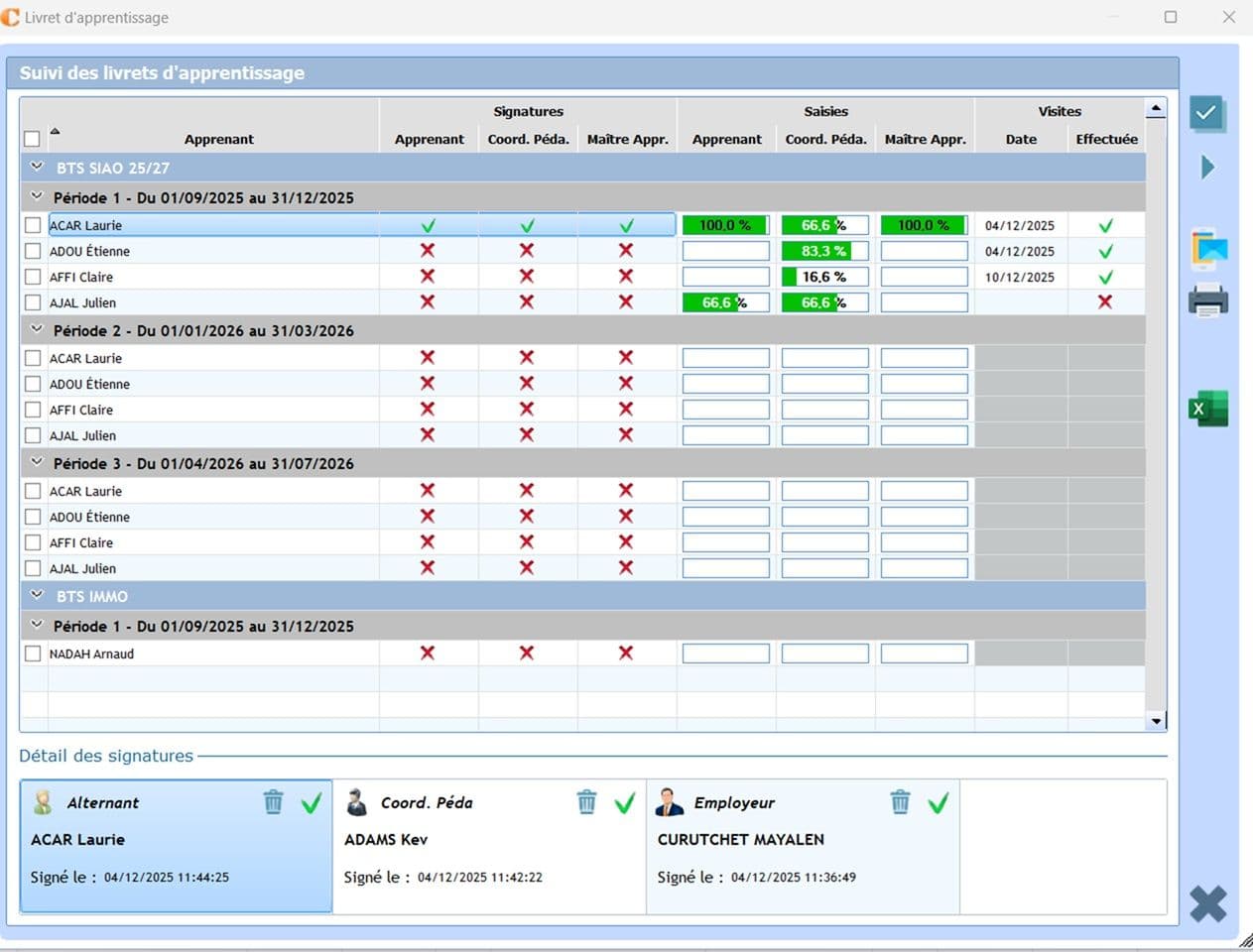The width and height of the screenshot is (1253, 952).
Task: Delete the Coord. Péda signature via trash
Action: click(587, 801)
